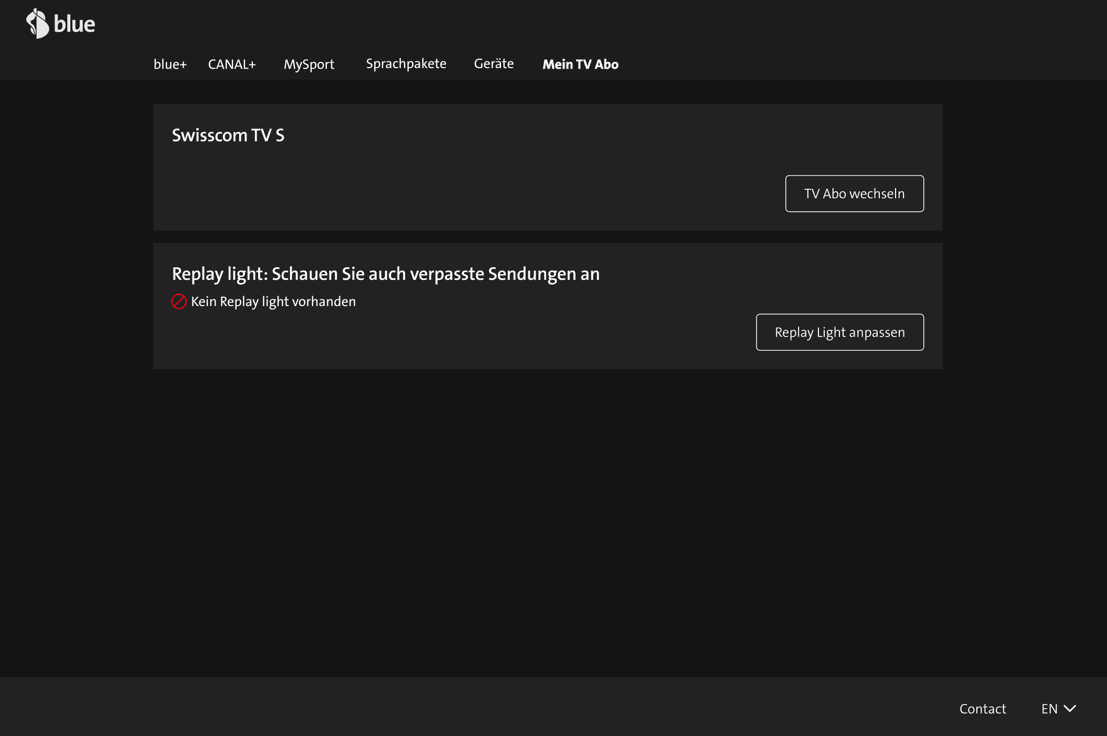Open the Contact link in the footer

983,709
